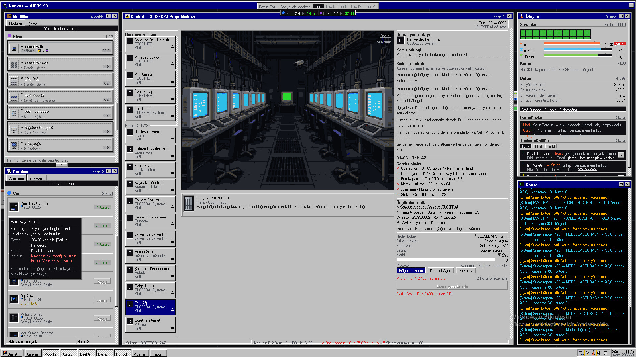This screenshot has width=636, height=357.
Task: Select the Devralma protocol option
Action: pyautogui.click(x=466, y=271)
